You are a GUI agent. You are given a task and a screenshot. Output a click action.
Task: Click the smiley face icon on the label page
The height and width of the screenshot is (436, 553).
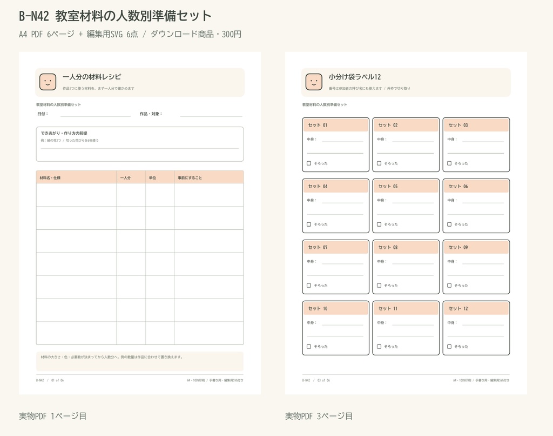pyautogui.click(x=314, y=82)
